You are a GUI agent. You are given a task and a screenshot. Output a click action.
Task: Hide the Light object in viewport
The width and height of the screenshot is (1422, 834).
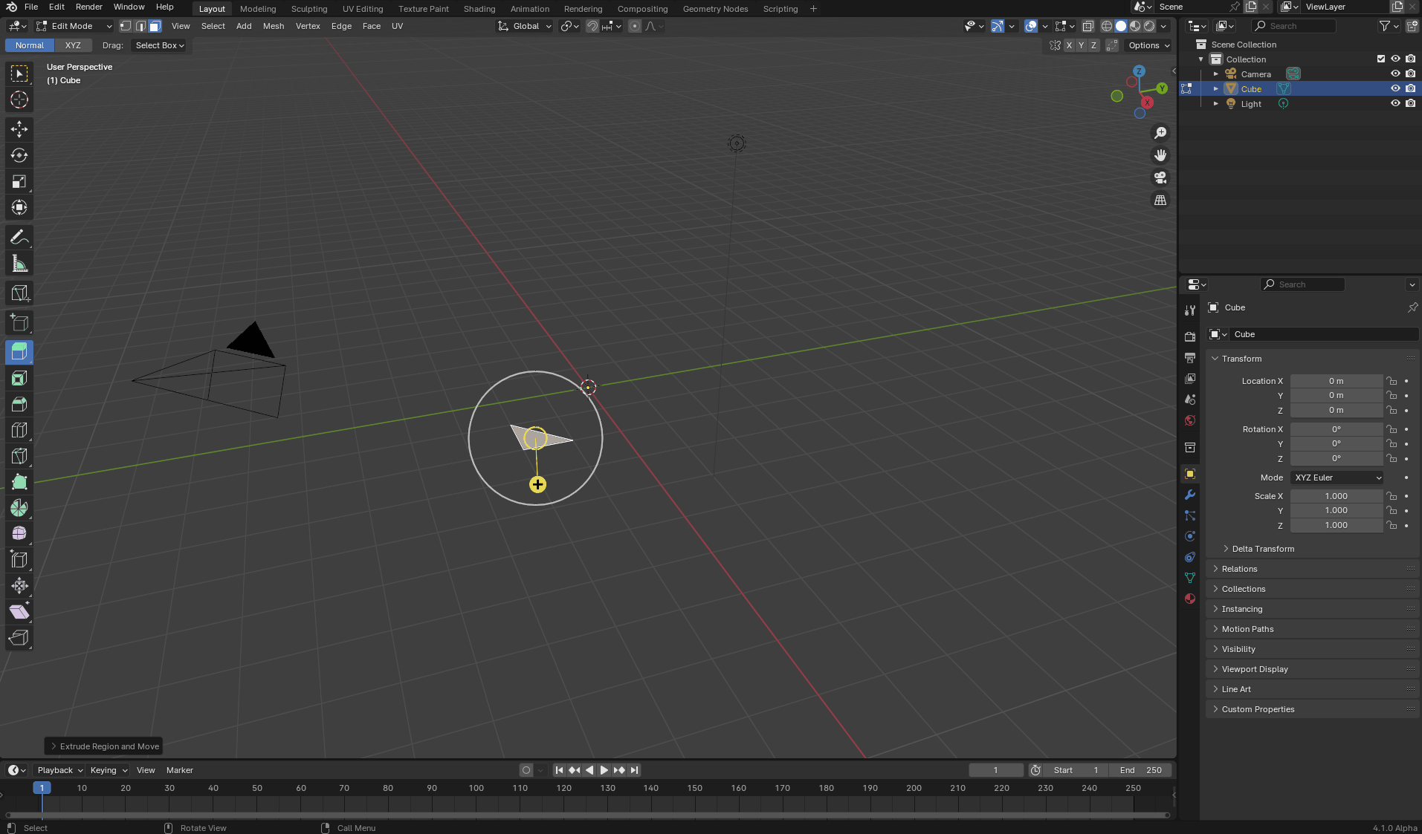click(x=1395, y=103)
